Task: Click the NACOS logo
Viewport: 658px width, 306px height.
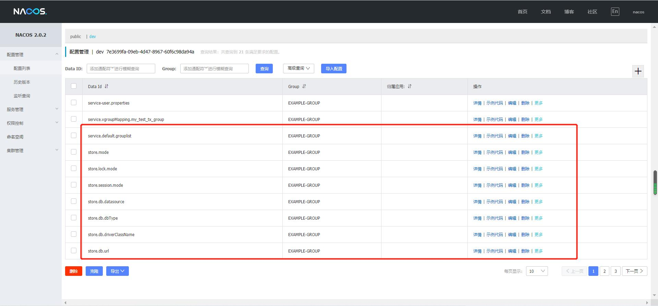Action: [x=30, y=12]
